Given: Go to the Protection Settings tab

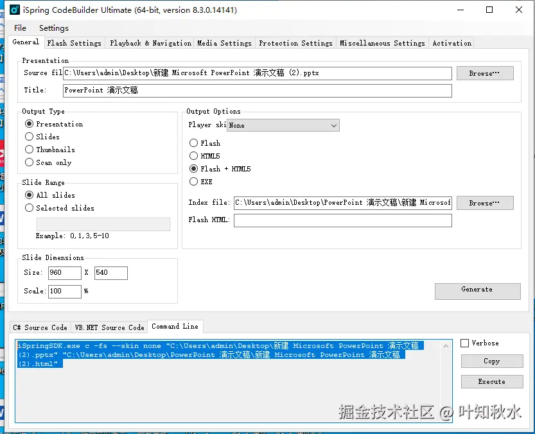Looking at the screenshot, I should [x=295, y=43].
